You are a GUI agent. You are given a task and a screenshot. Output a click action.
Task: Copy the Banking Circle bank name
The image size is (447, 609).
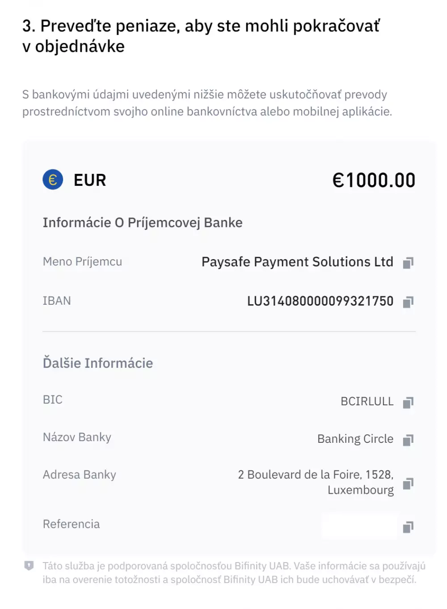point(408,440)
